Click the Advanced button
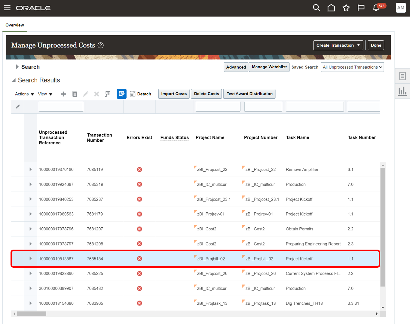The image size is (410, 326). 236,67
